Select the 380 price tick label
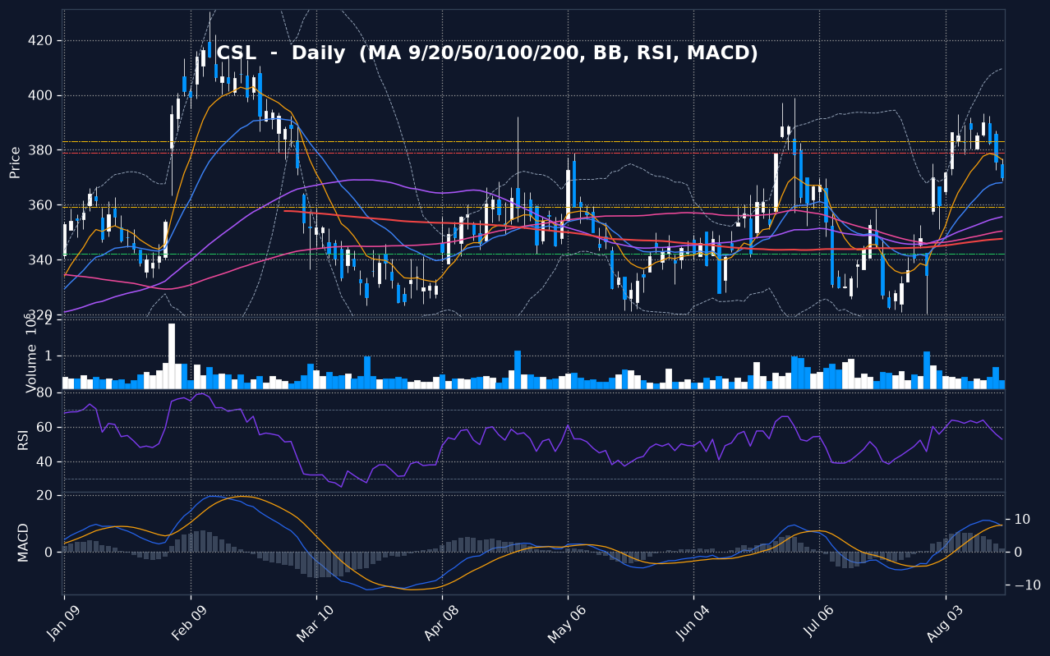This screenshot has height=656, width=1050. (41, 150)
